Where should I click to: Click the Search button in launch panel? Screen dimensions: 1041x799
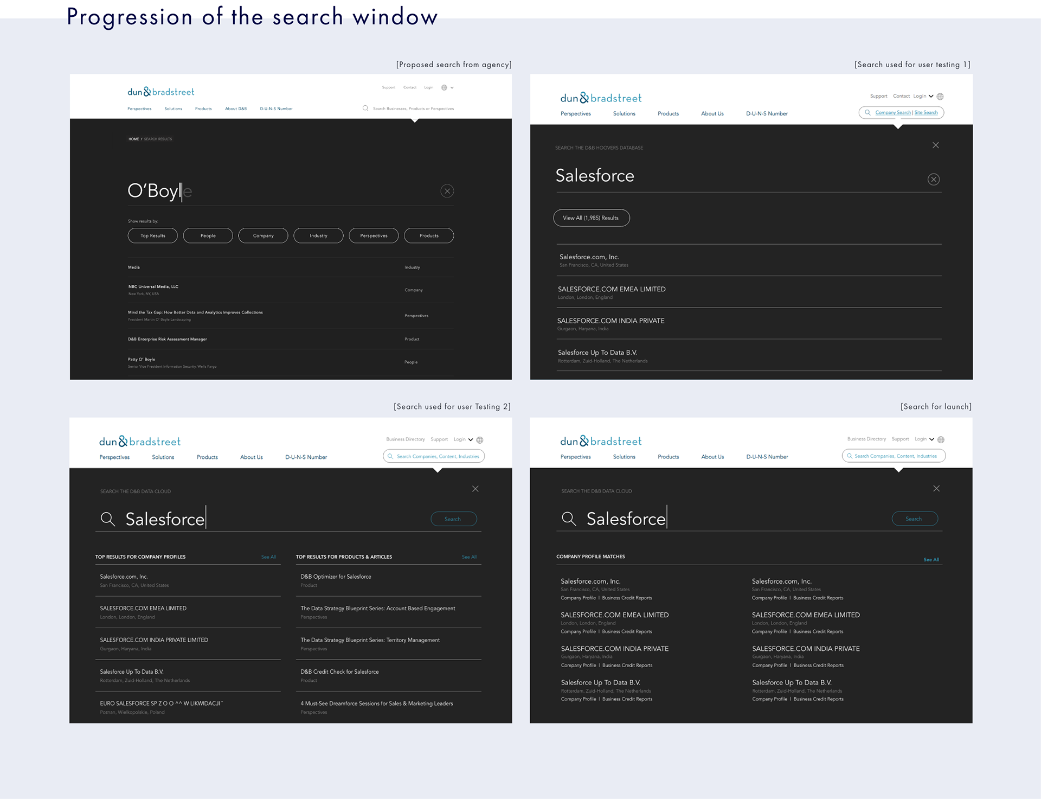[915, 519]
